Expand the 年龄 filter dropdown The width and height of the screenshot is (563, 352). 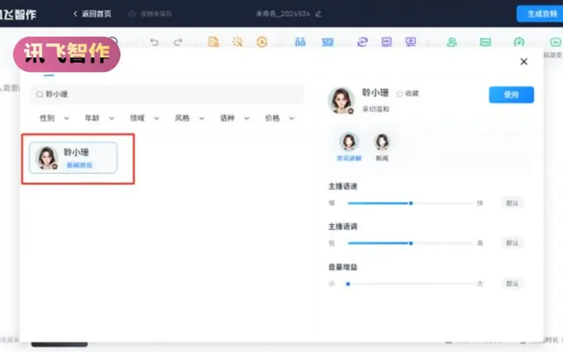point(99,118)
